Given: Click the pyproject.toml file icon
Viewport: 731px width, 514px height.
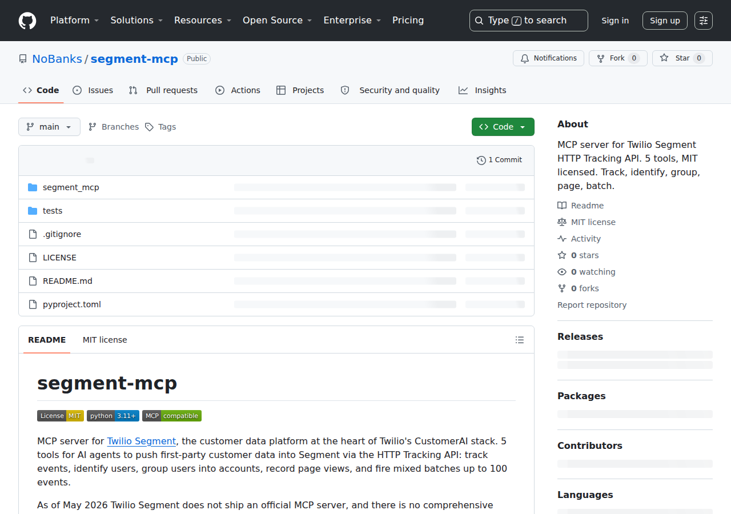Looking at the screenshot, I should tap(33, 304).
